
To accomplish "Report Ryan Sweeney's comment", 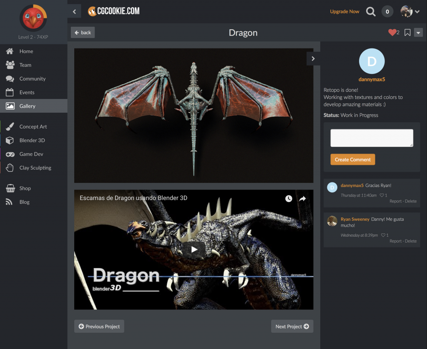I will (x=395, y=241).
